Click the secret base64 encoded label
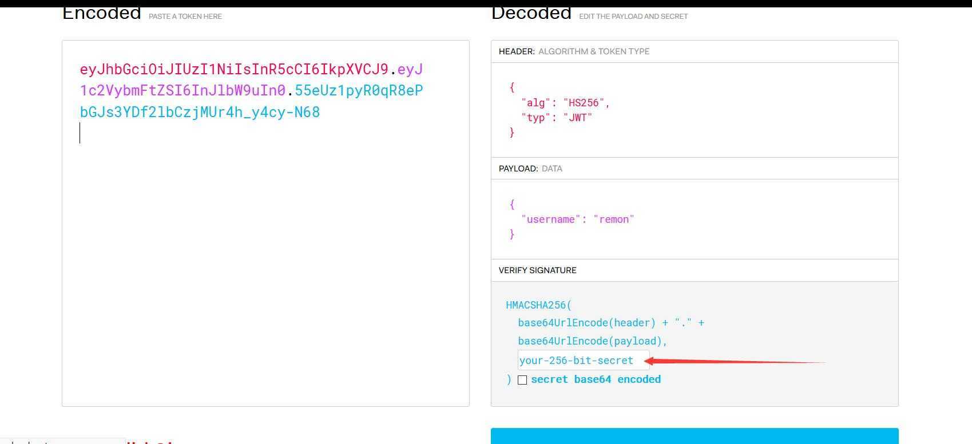The height and width of the screenshot is (444, 972). point(596,379)
